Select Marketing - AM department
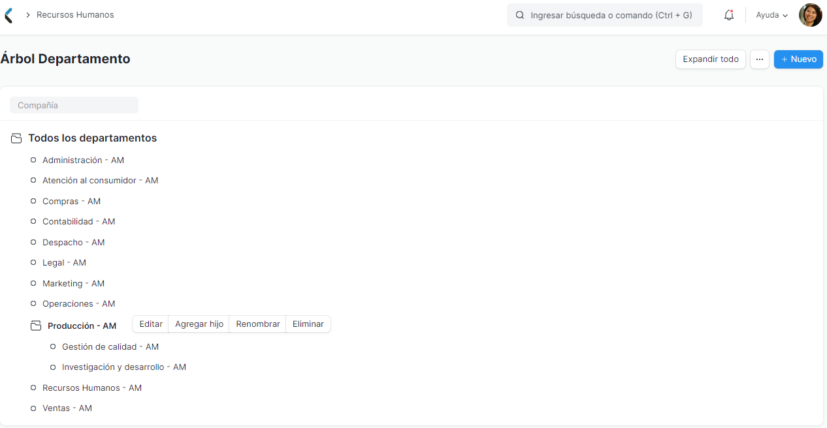The height and width of the screenshot is (428, 827). (74, 284)
